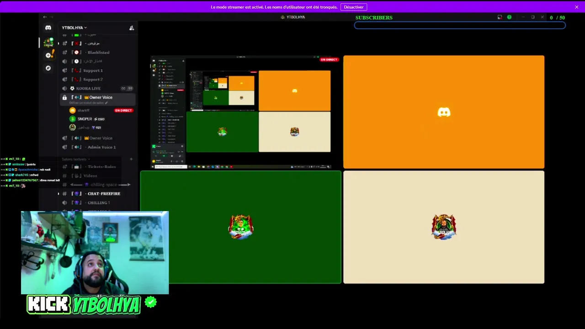585x329 pixels.
Task: Join the second Owner Voice channel
Action: 98,138
